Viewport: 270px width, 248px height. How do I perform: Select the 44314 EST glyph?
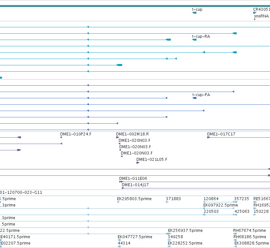(x=119, y=246)
